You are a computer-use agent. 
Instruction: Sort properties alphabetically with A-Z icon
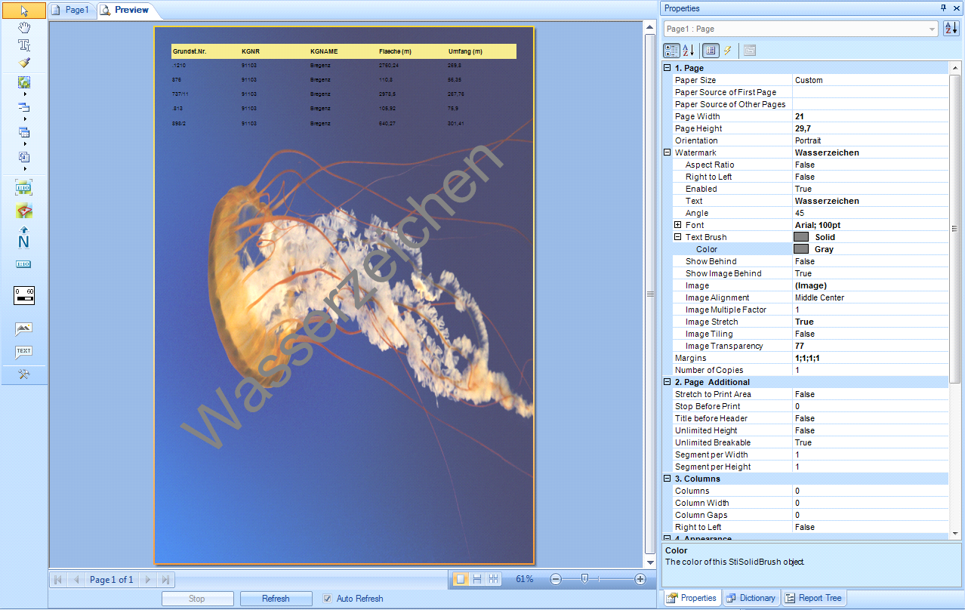689,51
